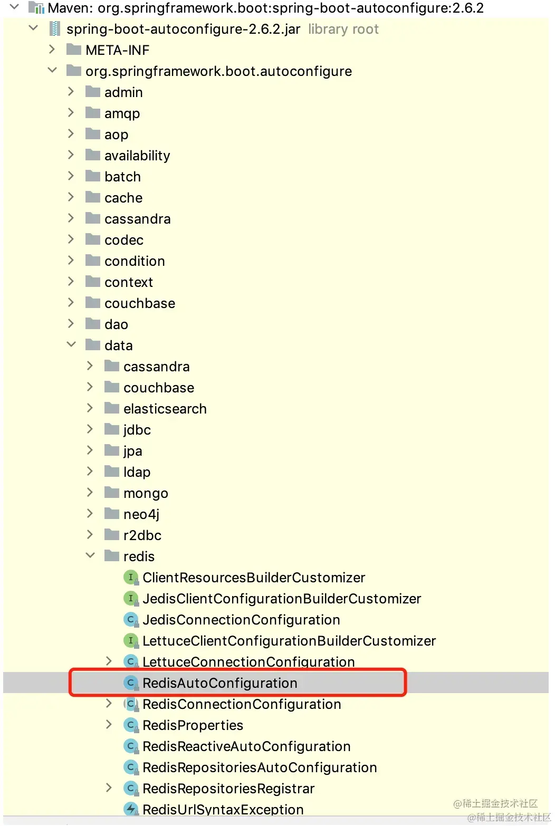
Task: Click the interface icon of ClientResourcesBuilderCustomizer
Action: pos(130,578)
